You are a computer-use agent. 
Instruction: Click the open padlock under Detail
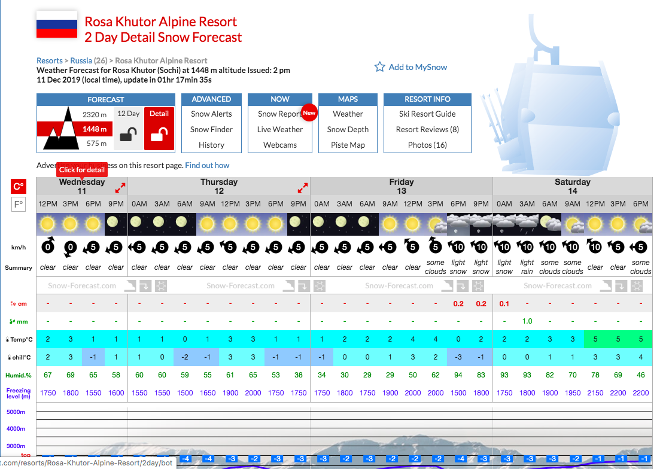pos(159,135)
